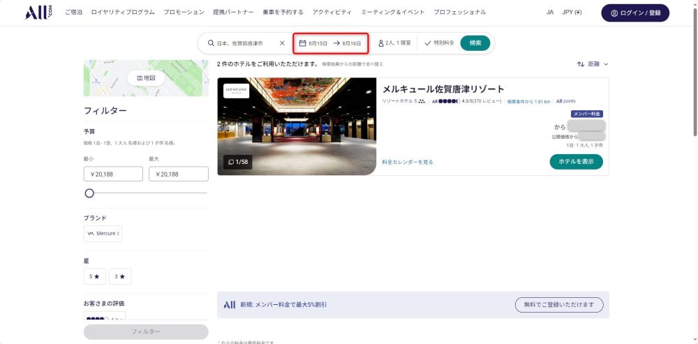
Task: Open 乗車を予約する menu item
Action: [x=283, y=13]
